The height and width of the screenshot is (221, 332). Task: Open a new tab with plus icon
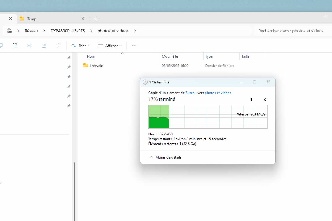pos(96,19)
